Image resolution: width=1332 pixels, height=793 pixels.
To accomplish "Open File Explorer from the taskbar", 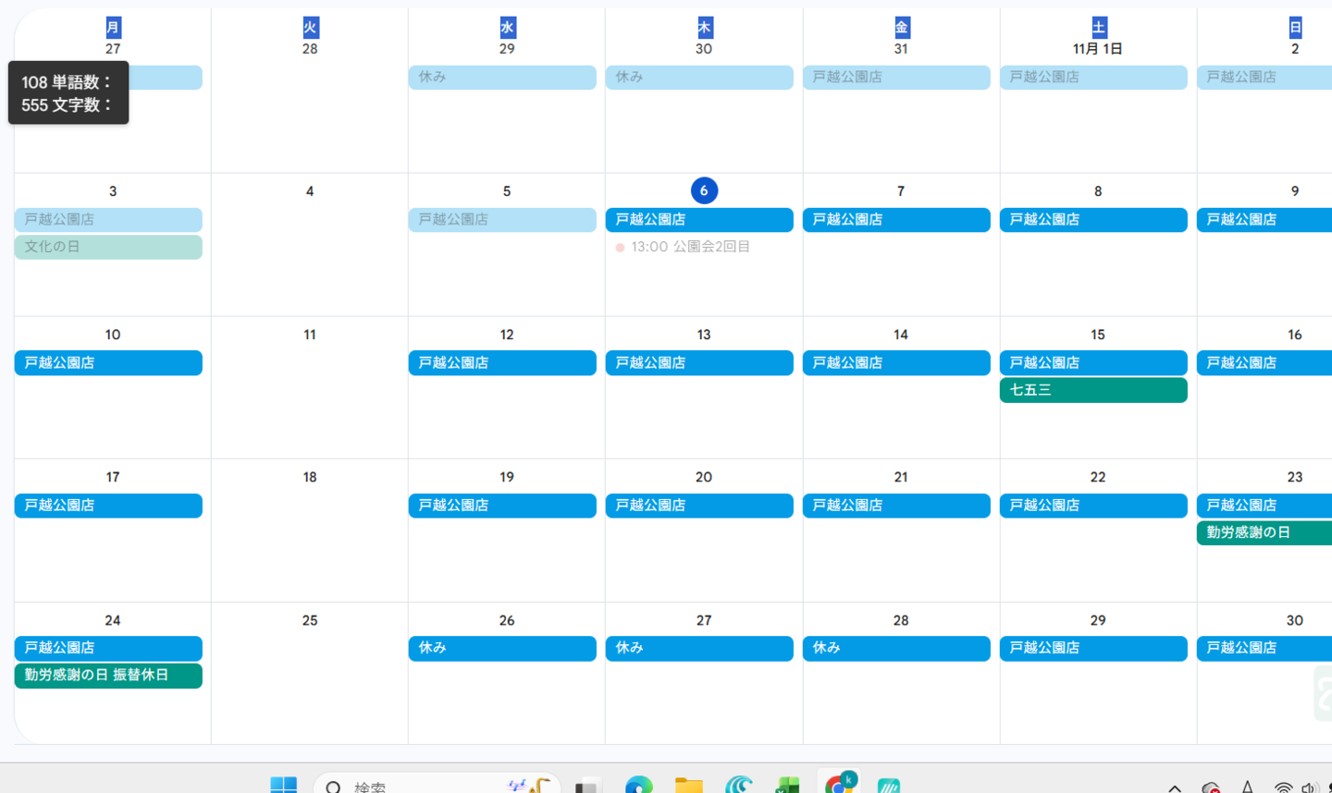I will [688, 785].
